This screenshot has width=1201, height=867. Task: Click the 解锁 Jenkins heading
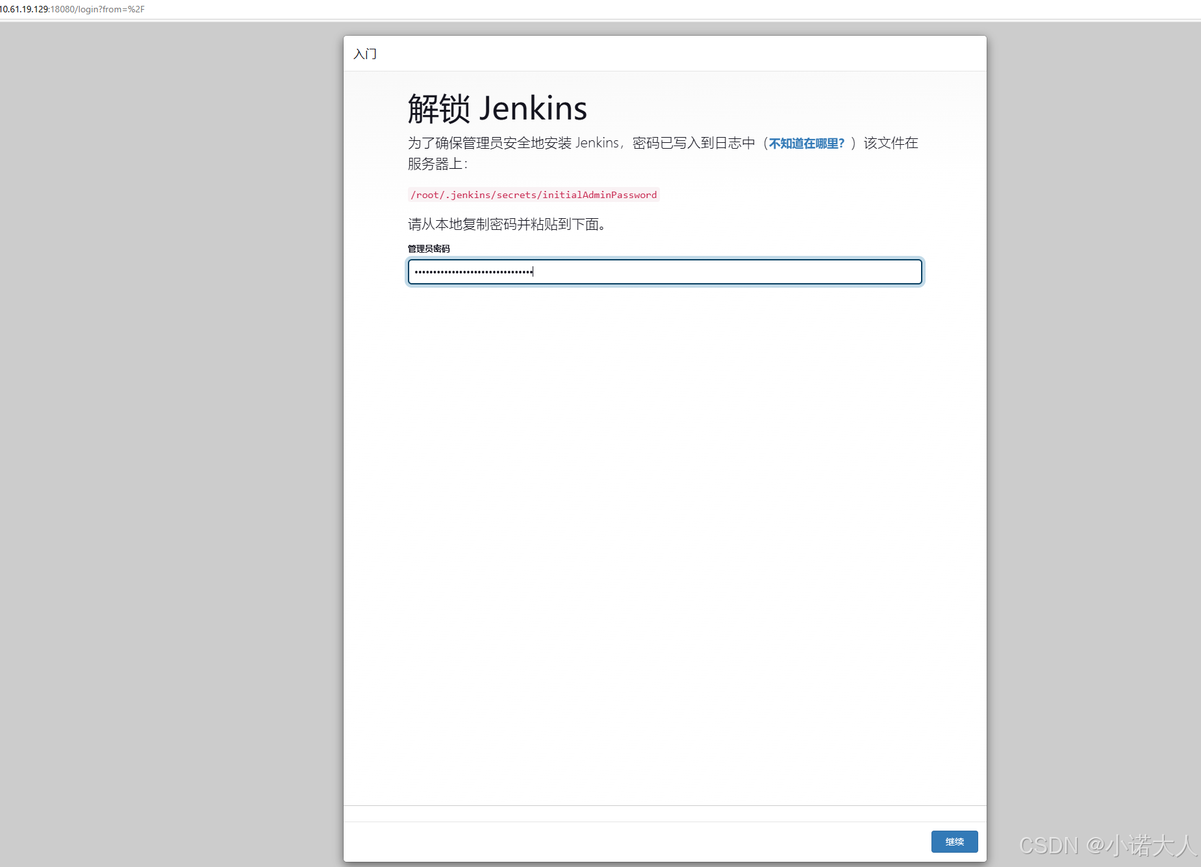click(x=497, y=108)
